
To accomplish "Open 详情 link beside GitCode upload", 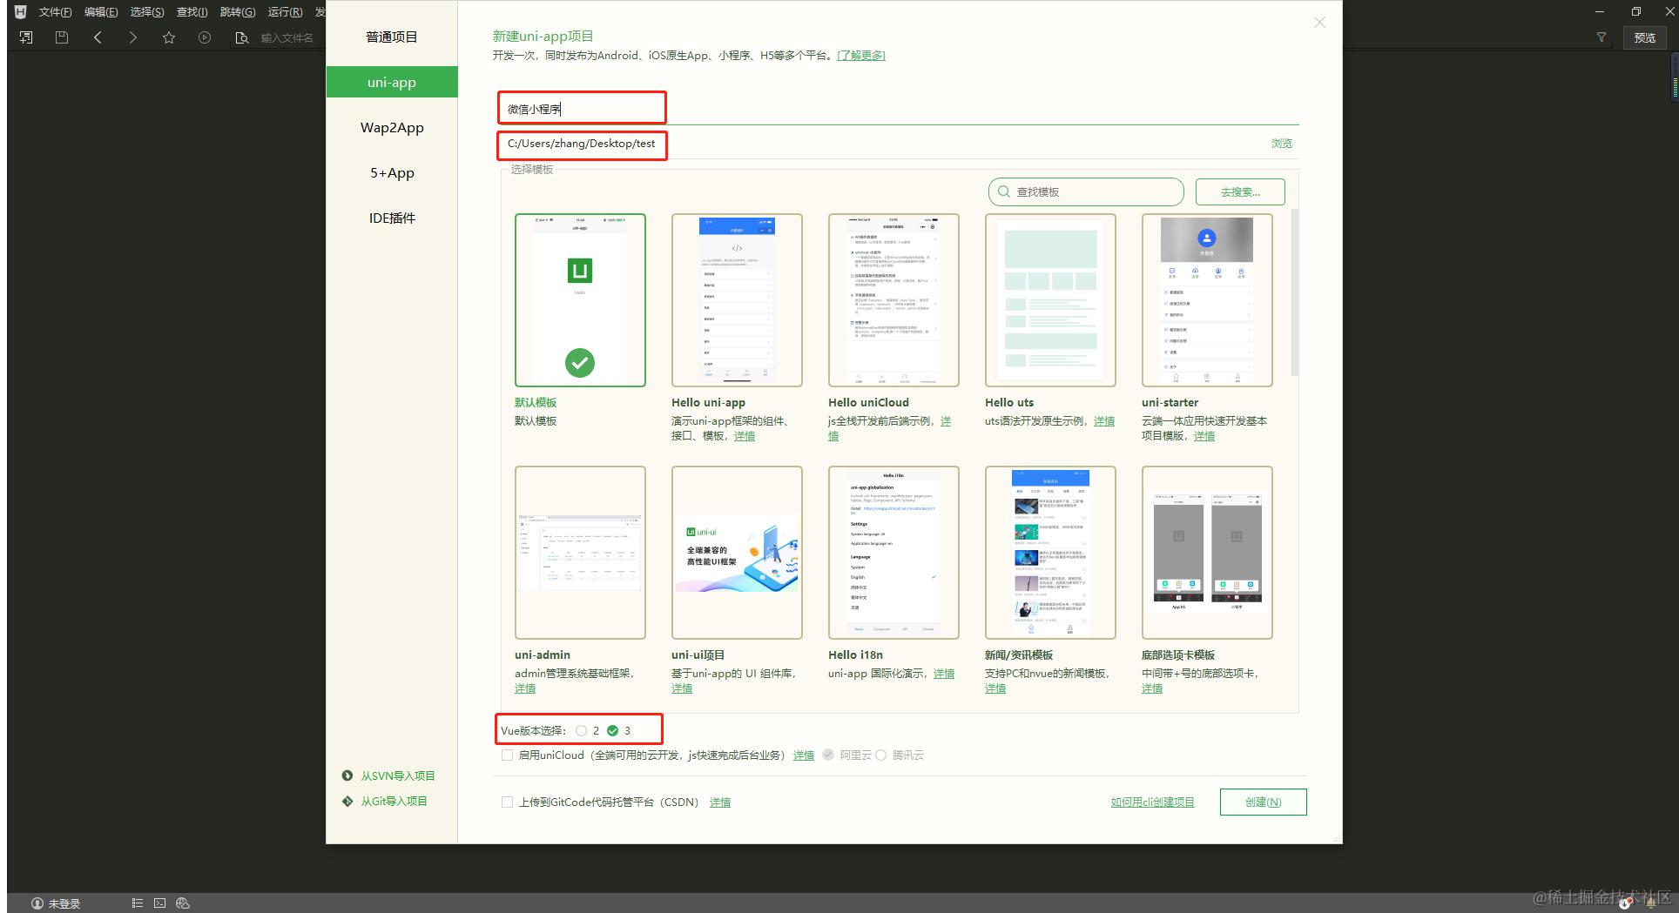I will pos(720,802).
